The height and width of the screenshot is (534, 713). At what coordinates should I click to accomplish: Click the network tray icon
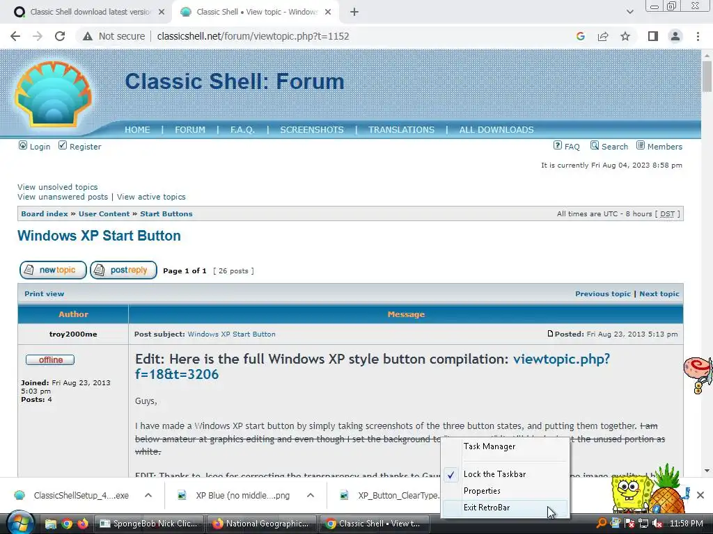(643, 524)
